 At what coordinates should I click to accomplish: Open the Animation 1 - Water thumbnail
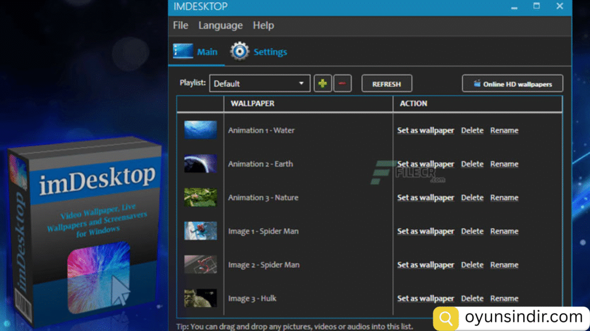pyautogui.click(x=201, y=130)
